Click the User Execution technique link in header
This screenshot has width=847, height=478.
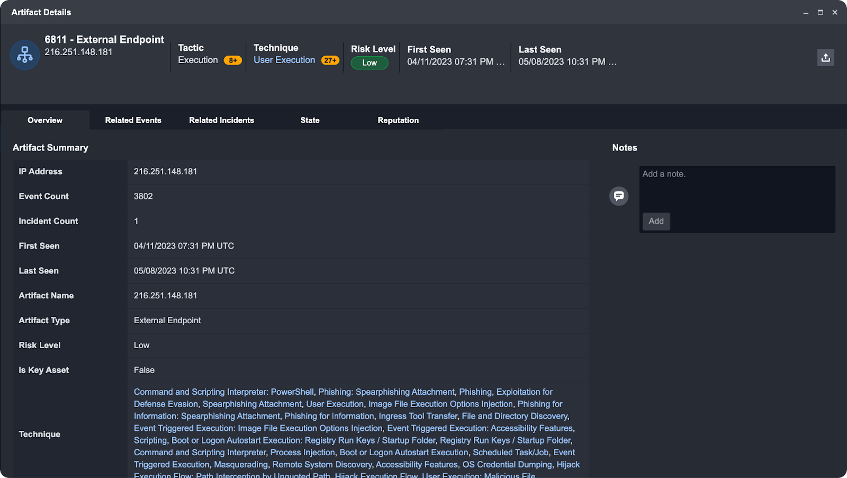(284, 60)
